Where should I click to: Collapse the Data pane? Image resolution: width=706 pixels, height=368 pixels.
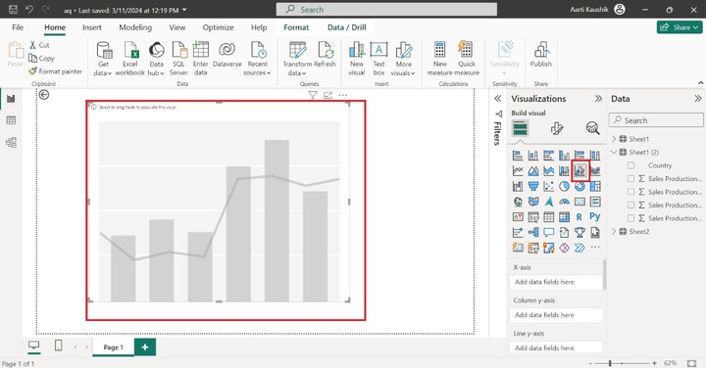click(x=698, y=99)
